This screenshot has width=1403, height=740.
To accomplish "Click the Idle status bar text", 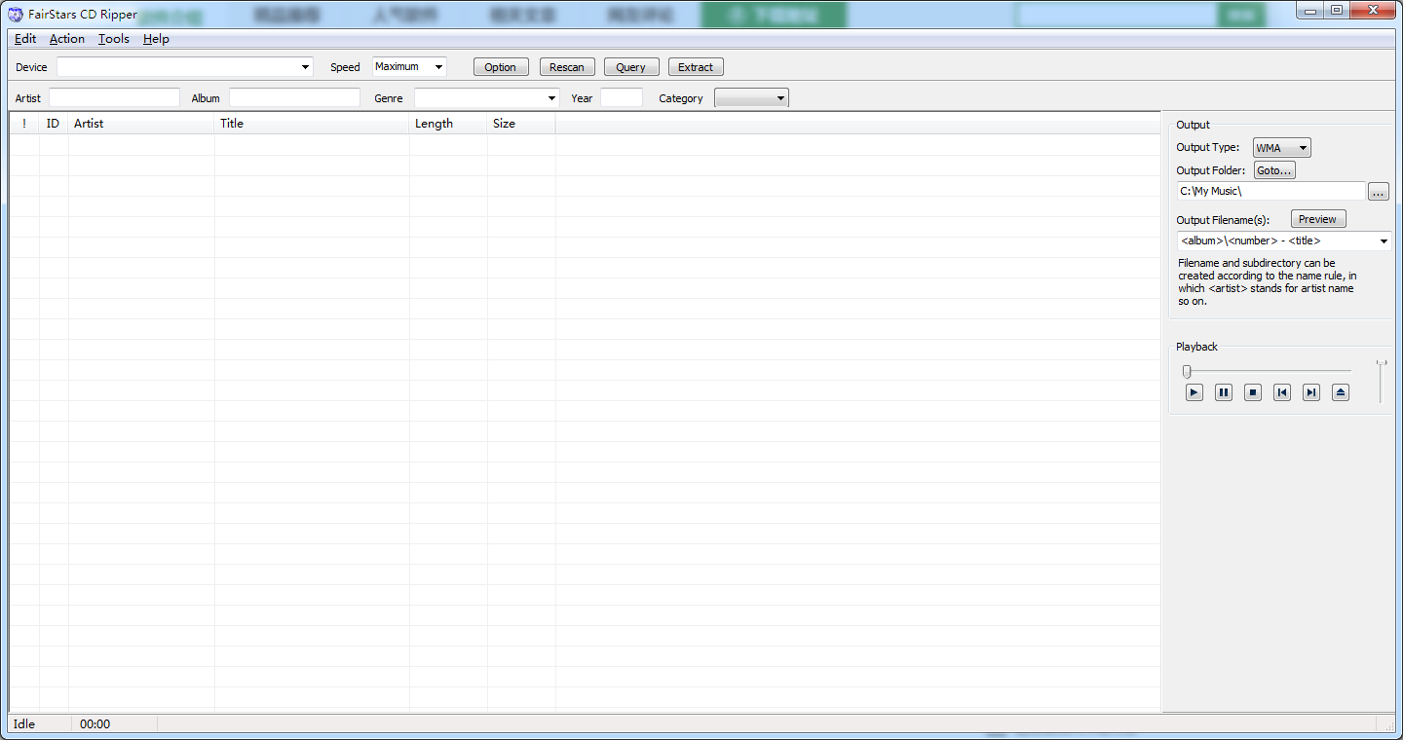I will click(x=24, y=724).
